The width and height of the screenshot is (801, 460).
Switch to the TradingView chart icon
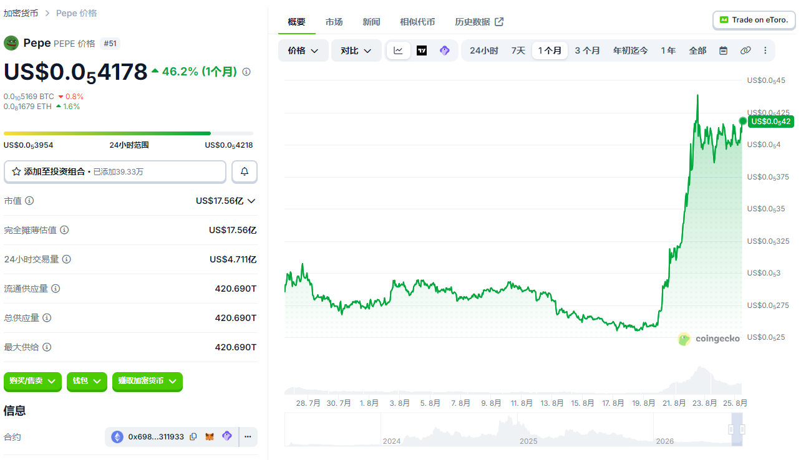point(422,50)
